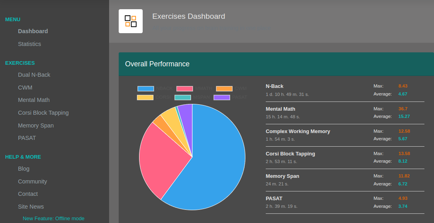Viewport: 434px width, 223px height.
Task: Click PASAT time '2 h. 39 m. 19 s.'
Action: (x=281, y=206)
